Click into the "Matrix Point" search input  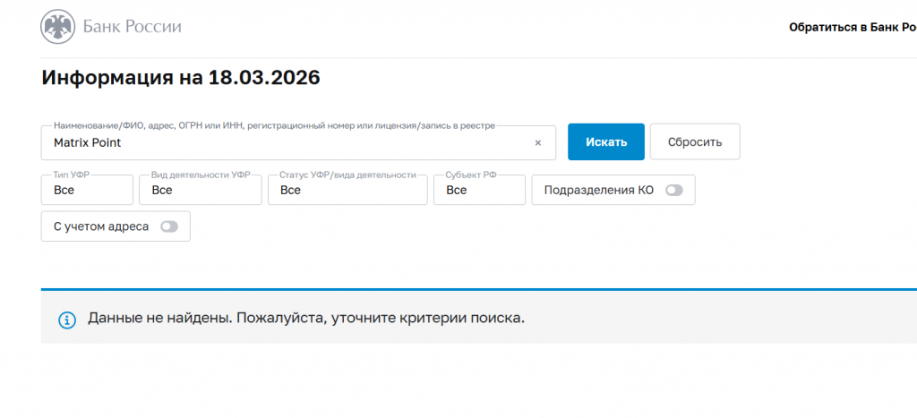tap(287, 143)
